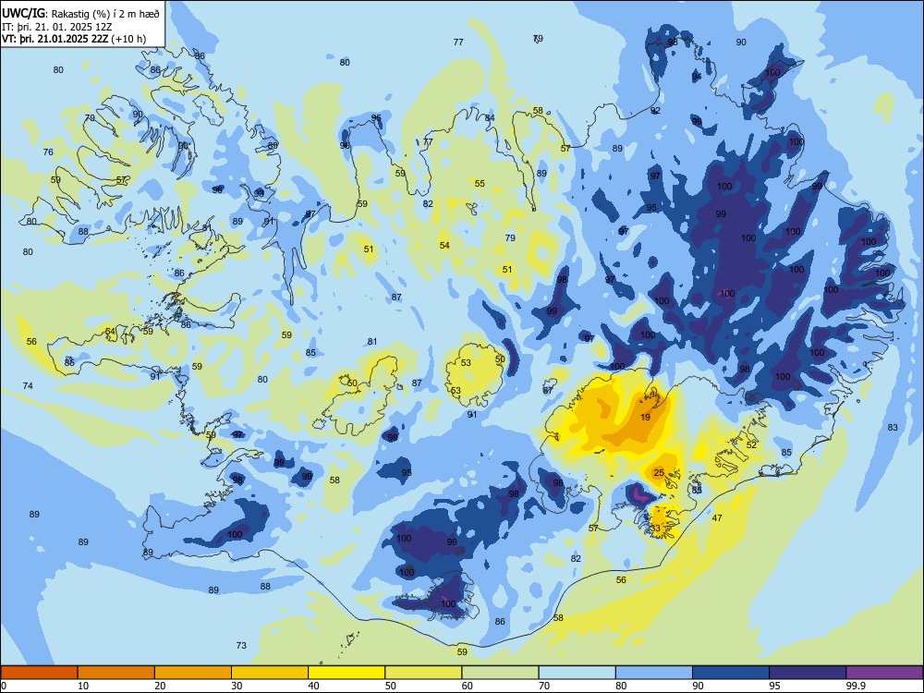Select the legend tick label 40
This screenshot has width=924, height=693.
314,686
